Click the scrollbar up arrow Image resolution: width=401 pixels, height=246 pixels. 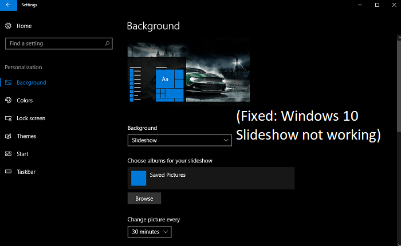[399, 38]
